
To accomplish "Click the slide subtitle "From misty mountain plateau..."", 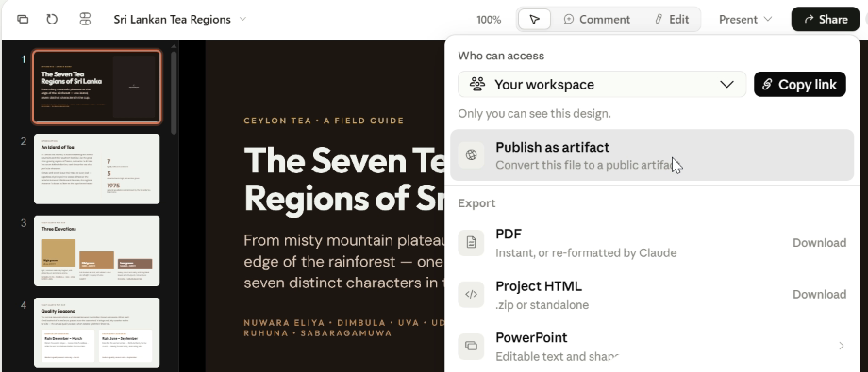I will click(343, 262).
